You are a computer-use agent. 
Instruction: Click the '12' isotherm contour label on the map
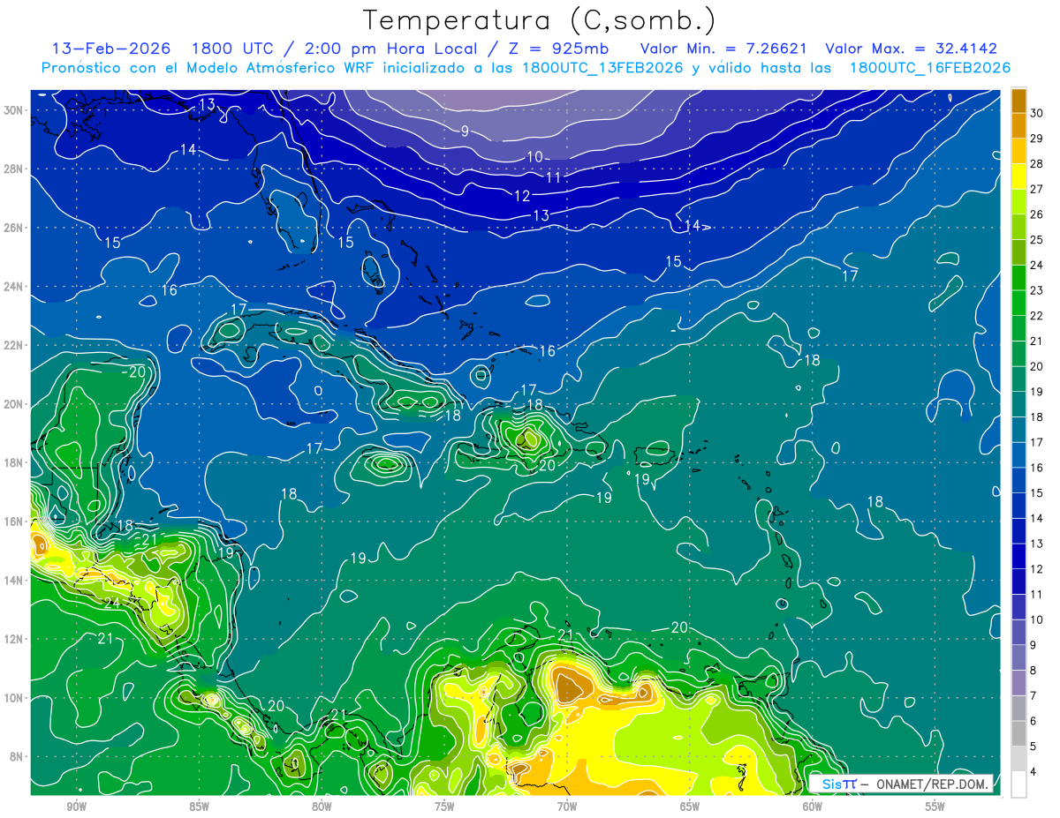click(522, 196)
